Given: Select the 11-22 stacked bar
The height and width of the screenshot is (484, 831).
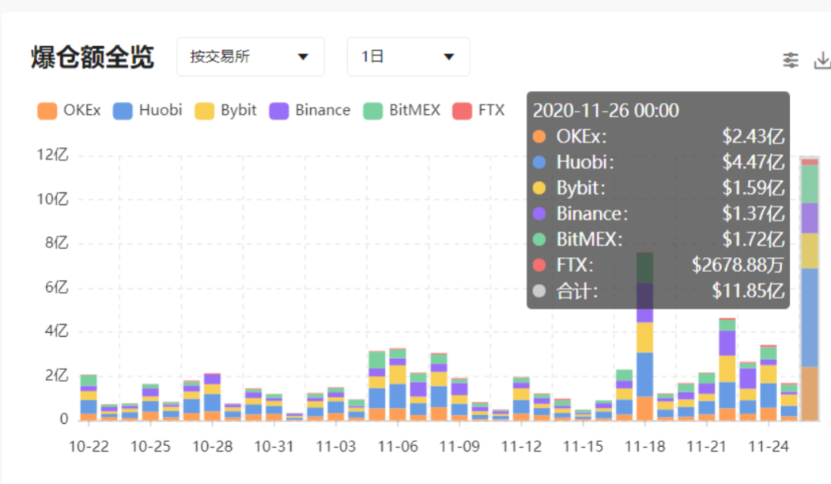Looking at the screenshot, I should point(727,369).
